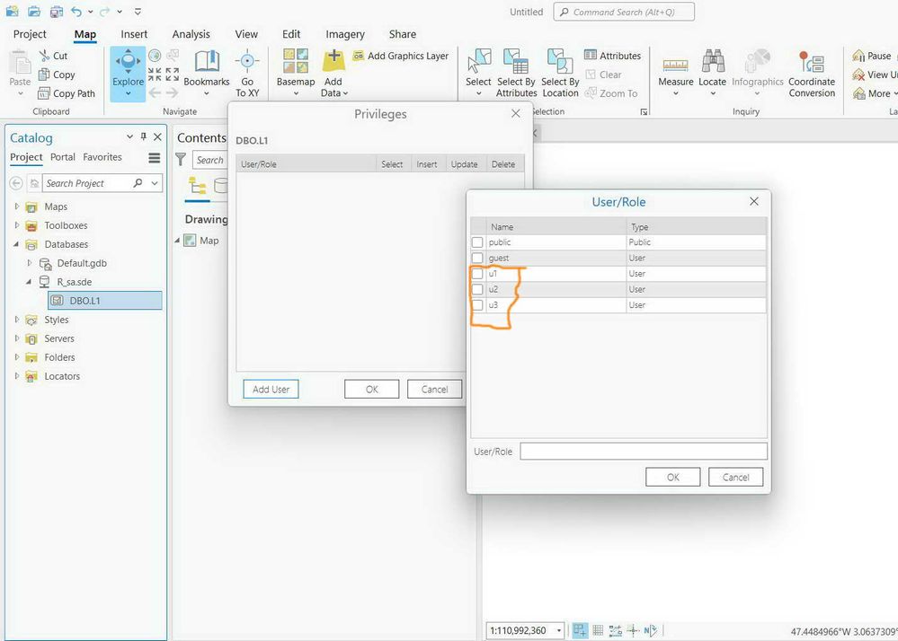Viewport: 898px width, 641px height.
Task: Filter the Contents pane
Action: tap(181, 160)
